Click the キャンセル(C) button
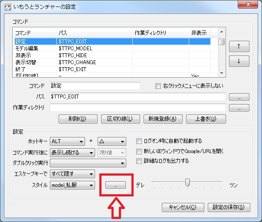Screen dimensions: 262x222 pyautogui.click(x=183, y=207)
